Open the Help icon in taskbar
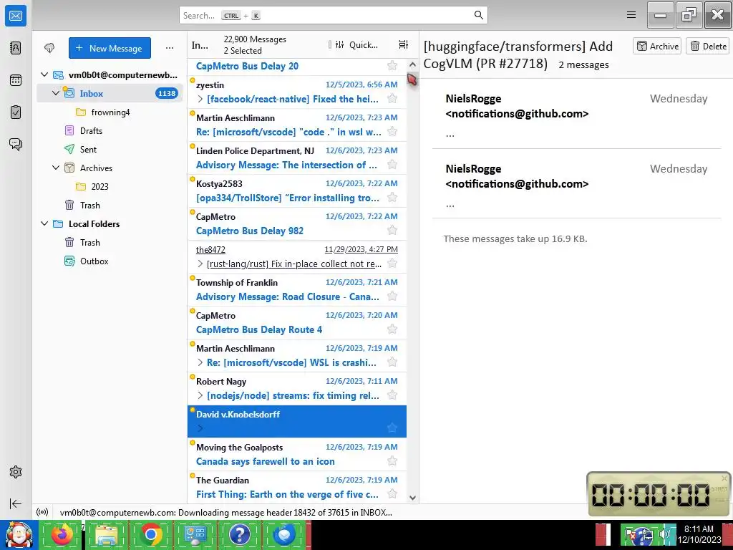Screen dimensions: 733x550 tap(240, 534)
